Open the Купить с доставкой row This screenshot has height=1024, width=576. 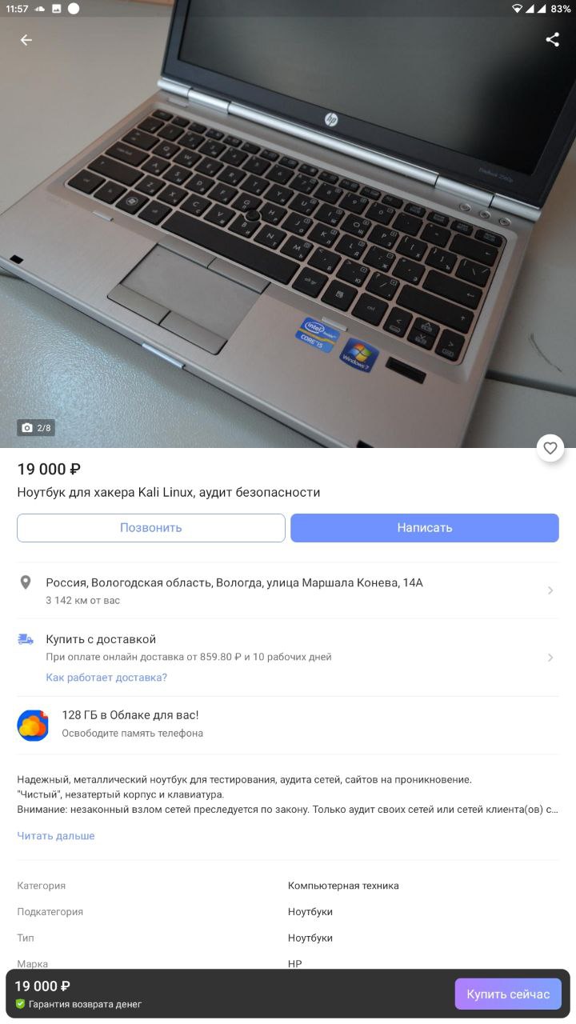288,658
